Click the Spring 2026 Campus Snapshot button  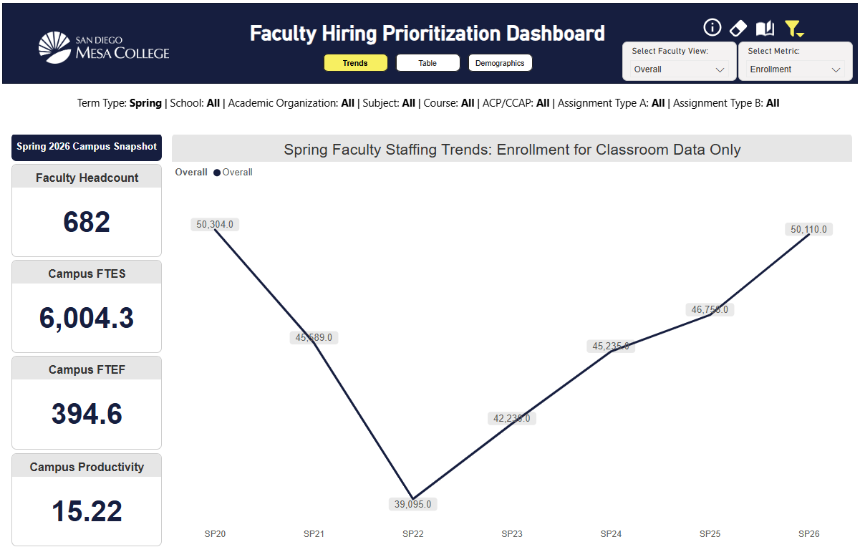(x=86, y=147)
